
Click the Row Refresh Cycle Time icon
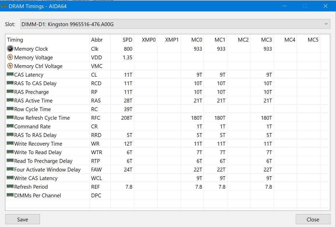(10, 118)
